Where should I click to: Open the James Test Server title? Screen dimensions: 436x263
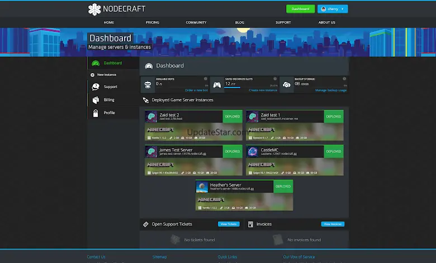(176, 150)
